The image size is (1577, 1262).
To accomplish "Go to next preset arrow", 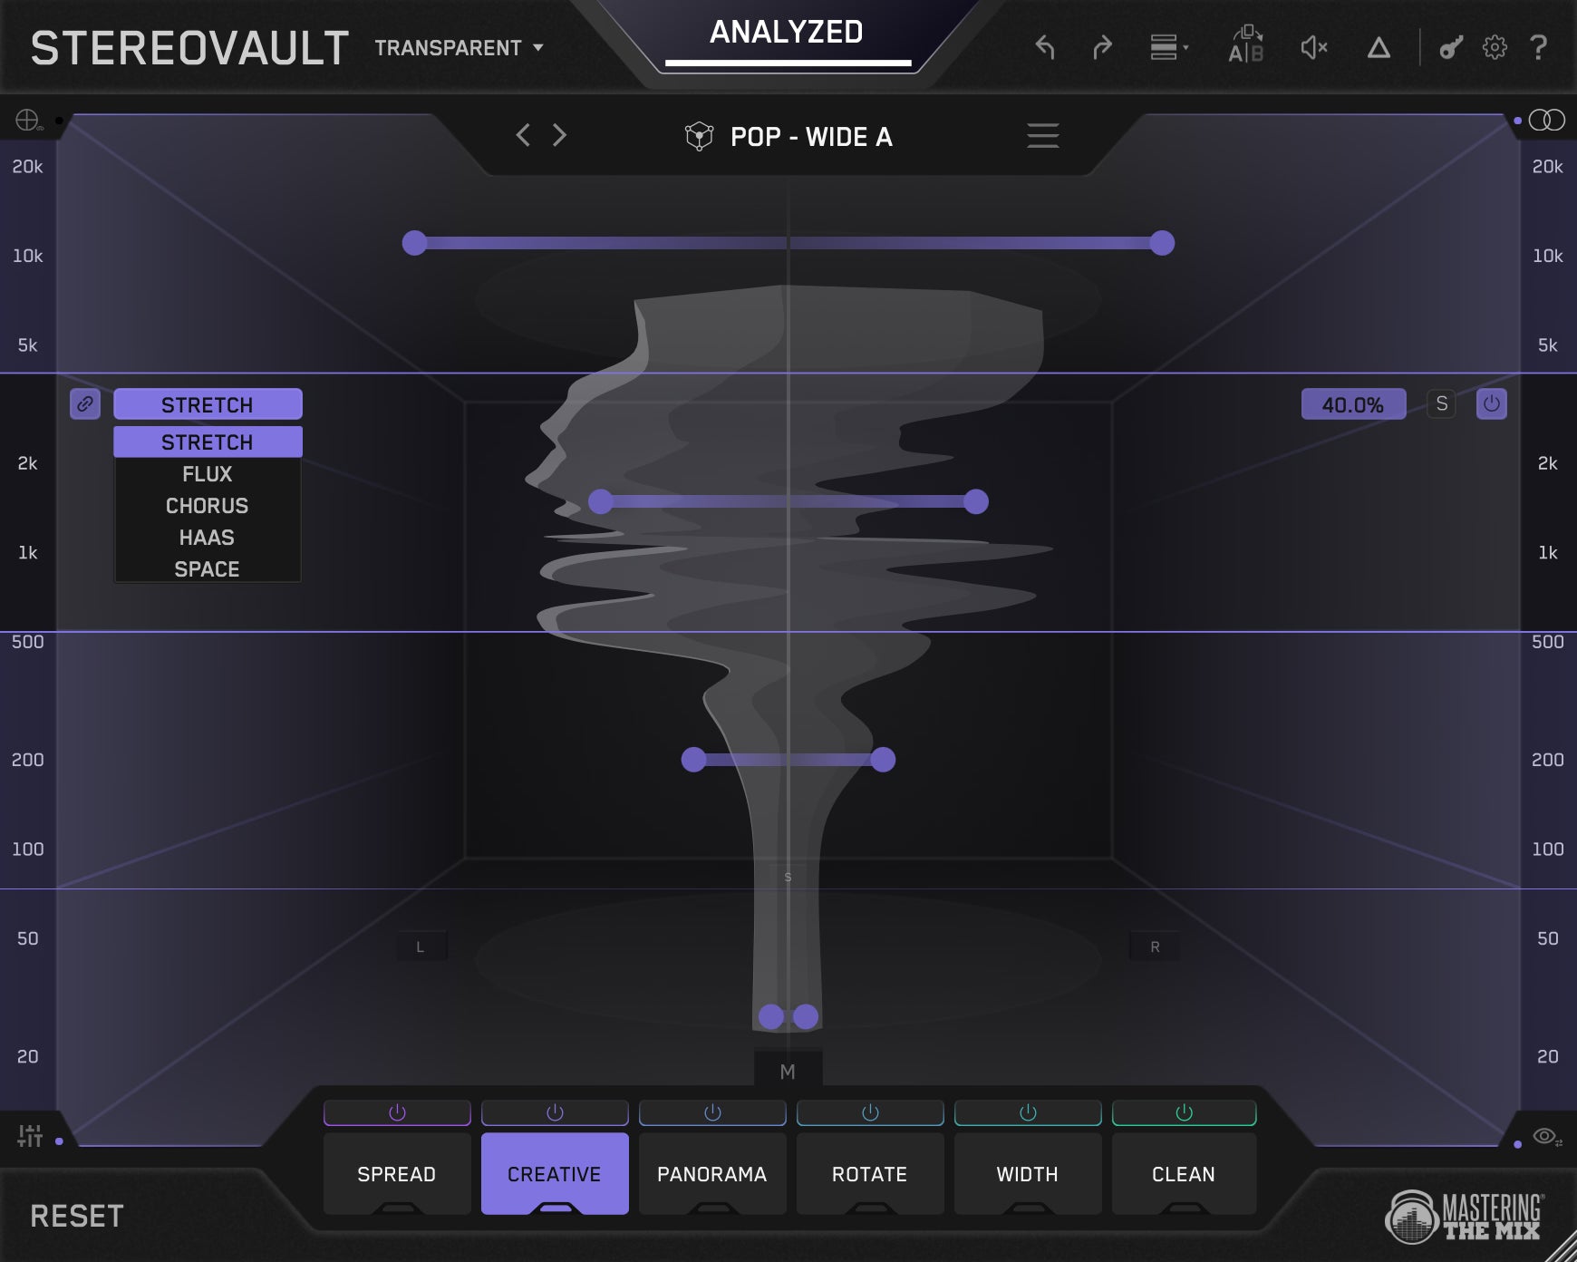I will pos(559,135).
